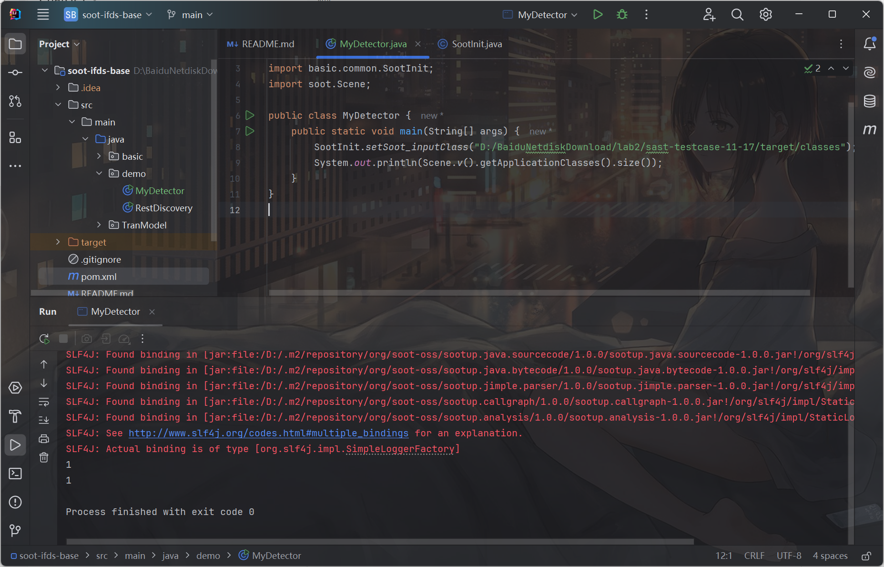The width and height of the screenshot is (884, 567).
Task: Toggle soft-wrap in the run console
Action: tap(44, 402)
